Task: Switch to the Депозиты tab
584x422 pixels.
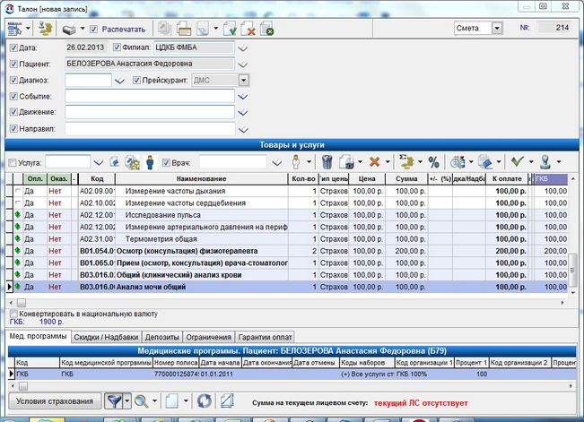Action: 162,337
